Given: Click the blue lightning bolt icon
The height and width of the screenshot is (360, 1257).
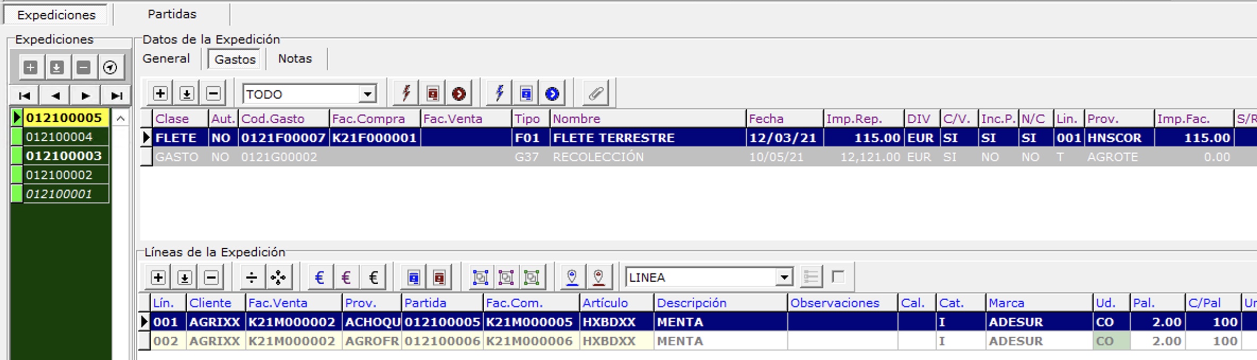Looking at the screenshot, I should [x=499, y=94].
